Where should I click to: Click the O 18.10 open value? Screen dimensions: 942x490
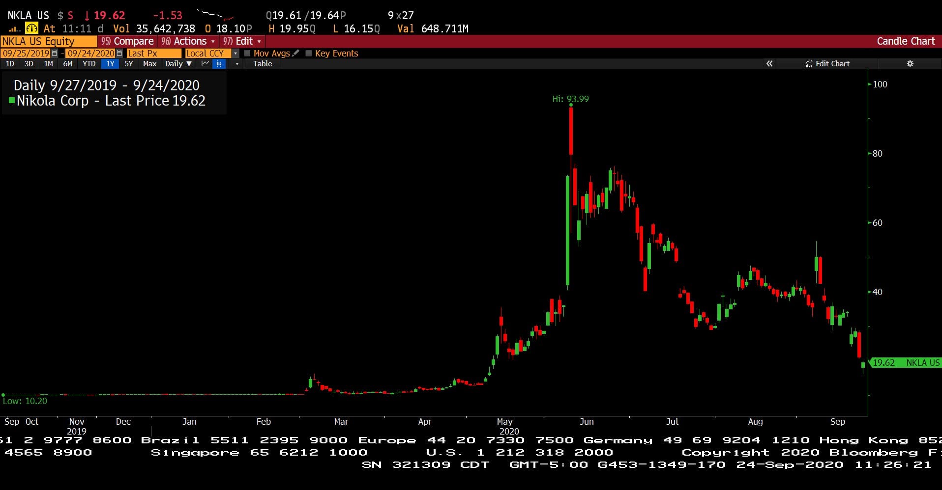pos(229,29)
